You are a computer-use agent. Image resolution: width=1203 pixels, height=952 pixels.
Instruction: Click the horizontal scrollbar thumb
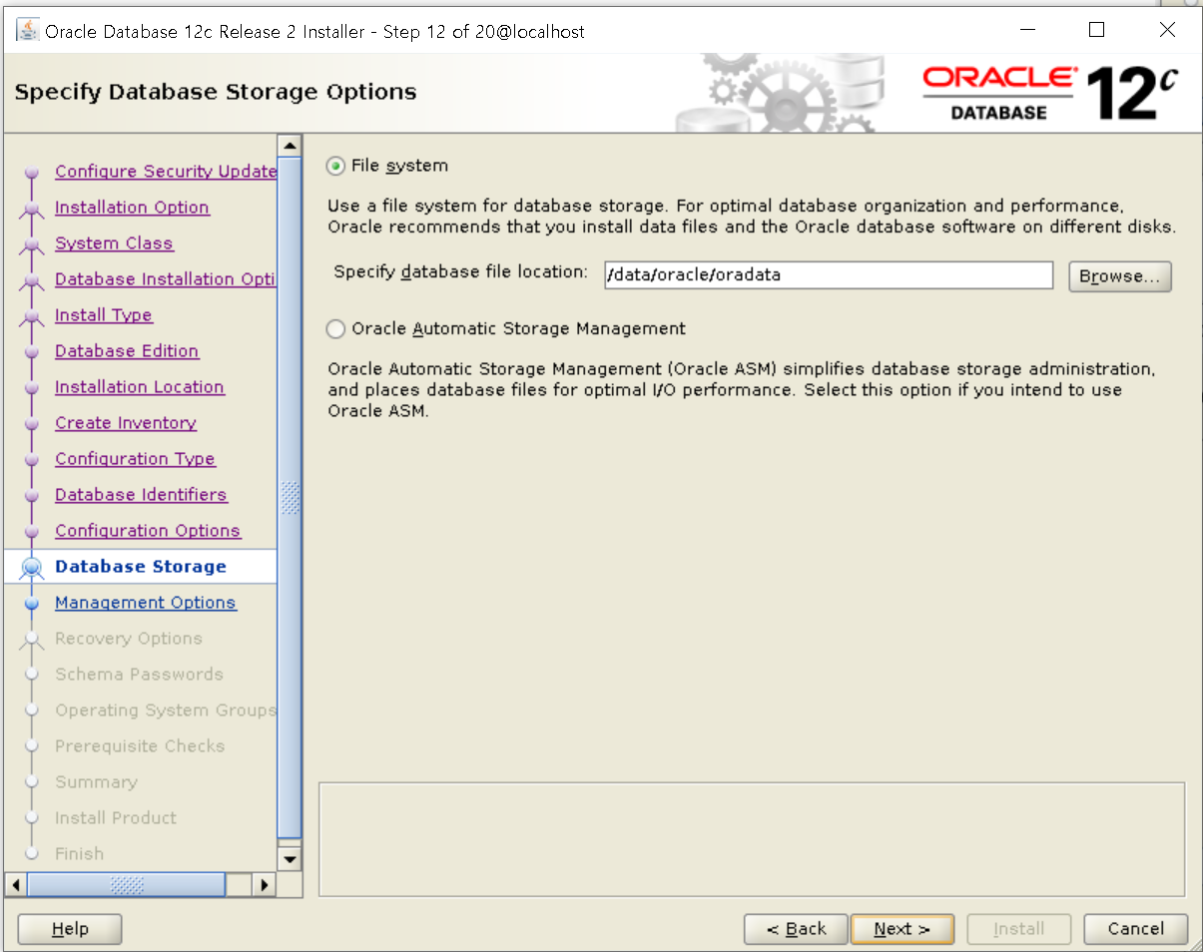point(127,884)
